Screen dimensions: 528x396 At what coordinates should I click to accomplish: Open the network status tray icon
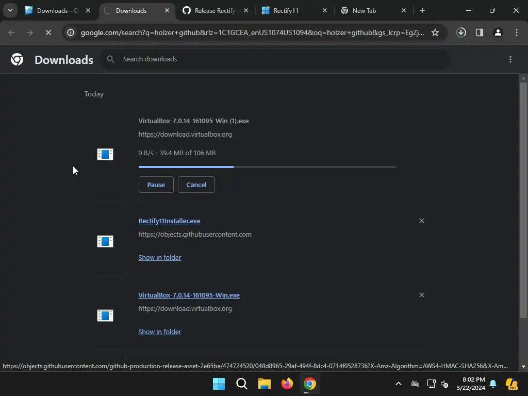tap(431, 384)
